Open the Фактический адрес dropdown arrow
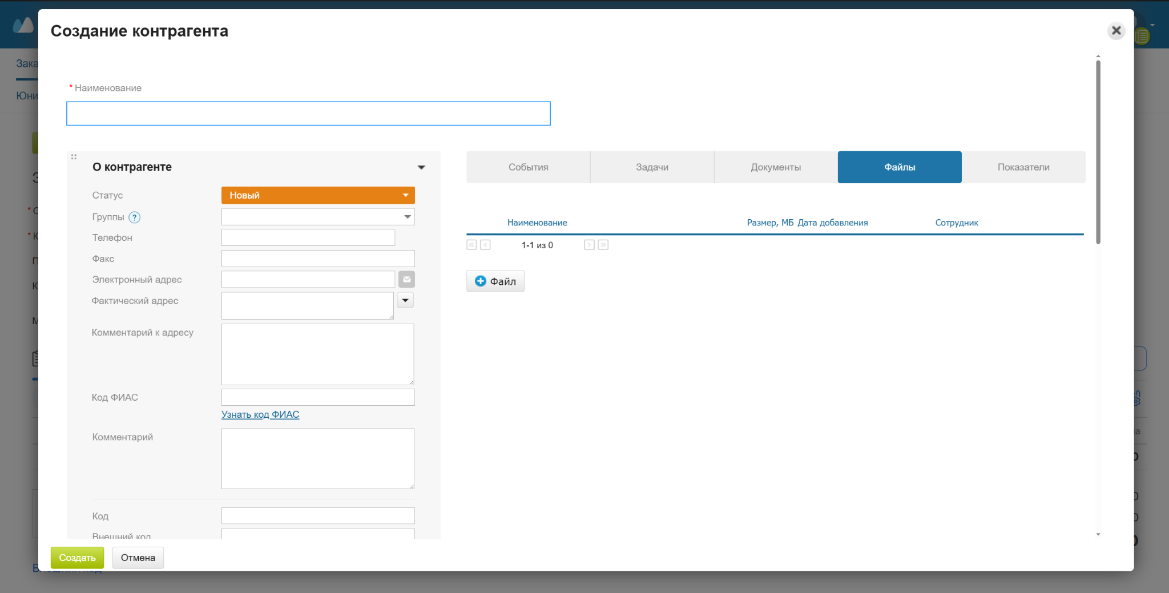 pyautogui.click(x=405, y=300)
